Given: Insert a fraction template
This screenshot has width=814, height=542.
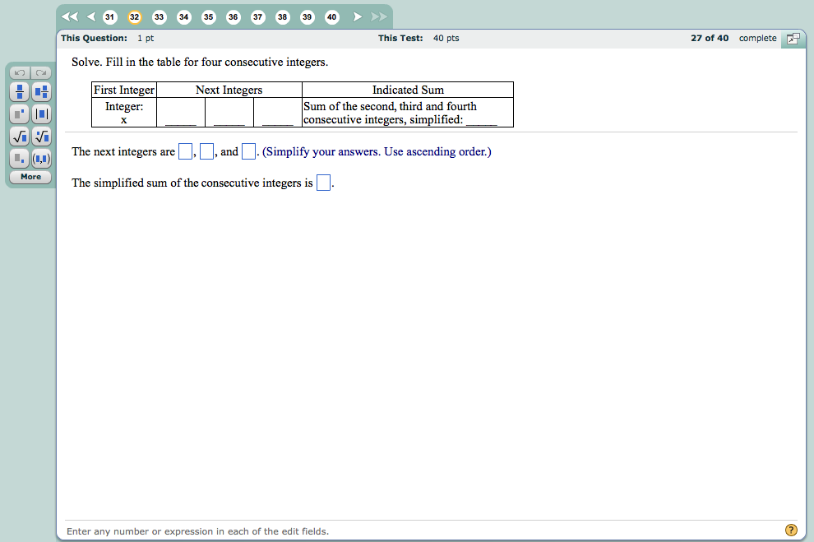Looking at the screenshot, I should click(x=19, y=91).
